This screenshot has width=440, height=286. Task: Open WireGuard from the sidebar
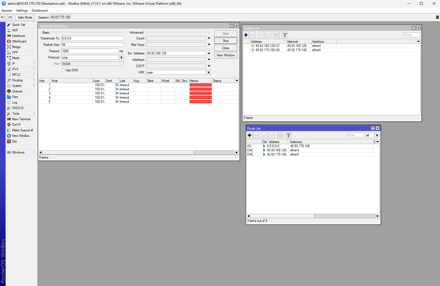(19, 41)
